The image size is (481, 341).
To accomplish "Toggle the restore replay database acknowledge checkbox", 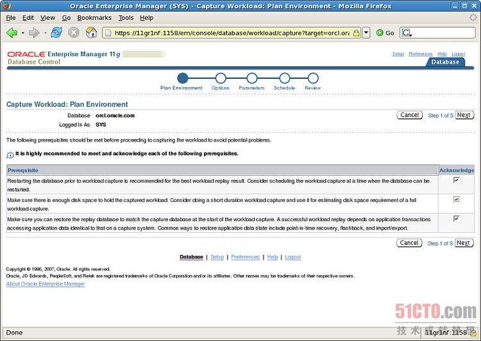I will 456,219.
